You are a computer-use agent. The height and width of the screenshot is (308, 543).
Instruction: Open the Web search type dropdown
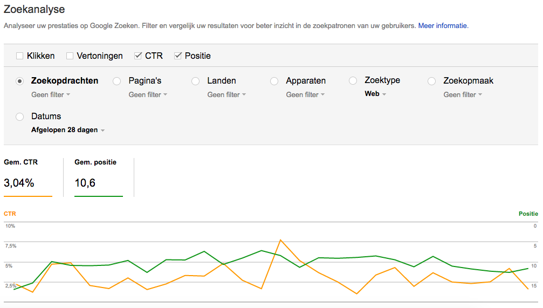tap(375, 94)
